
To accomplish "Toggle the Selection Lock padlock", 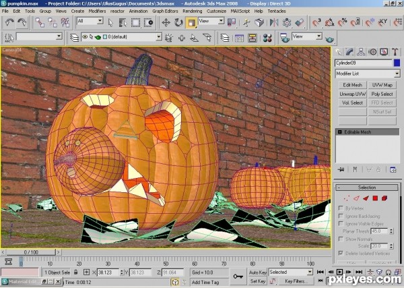I will 75,272.
